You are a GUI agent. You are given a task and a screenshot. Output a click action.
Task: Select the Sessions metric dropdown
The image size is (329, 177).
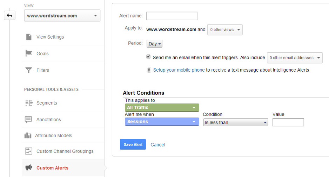point(162,122)
